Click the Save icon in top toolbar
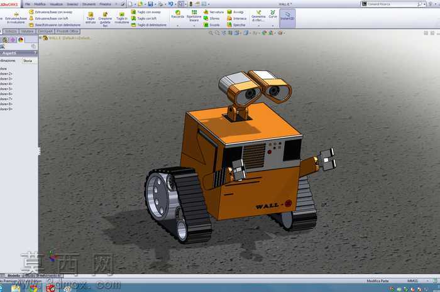Screen dimensions: 440x292 (x=150, y=4)
